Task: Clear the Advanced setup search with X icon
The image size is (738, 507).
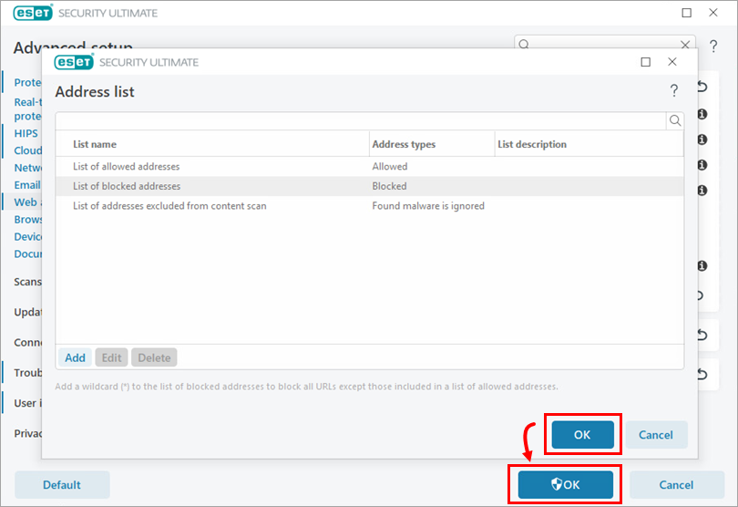Action: tap(685, 44)
